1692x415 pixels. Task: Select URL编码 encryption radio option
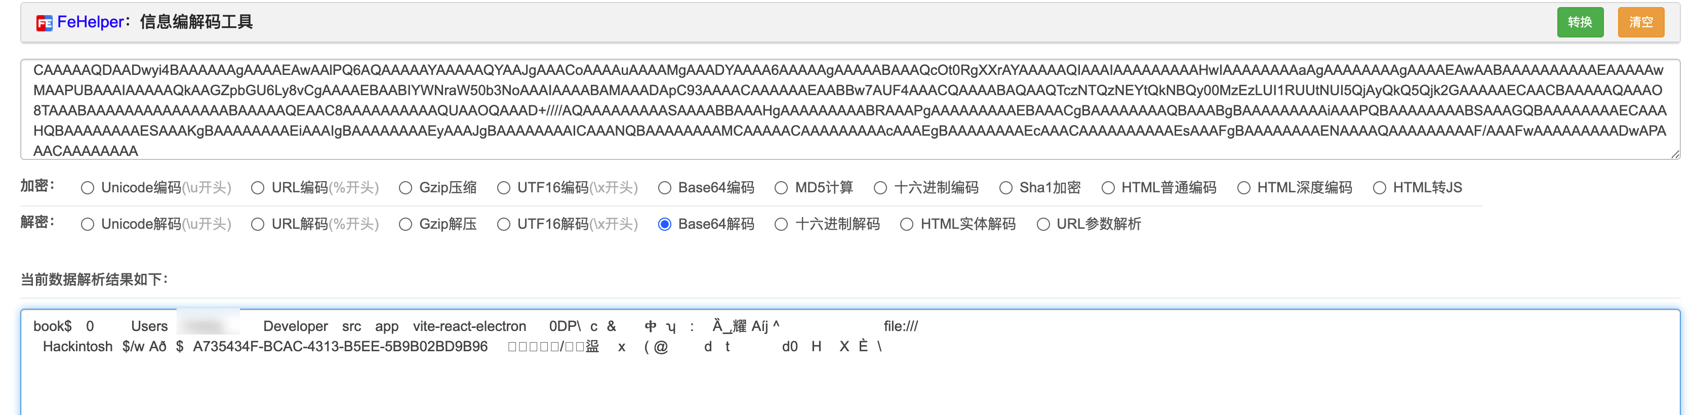(x=258, y=188)
